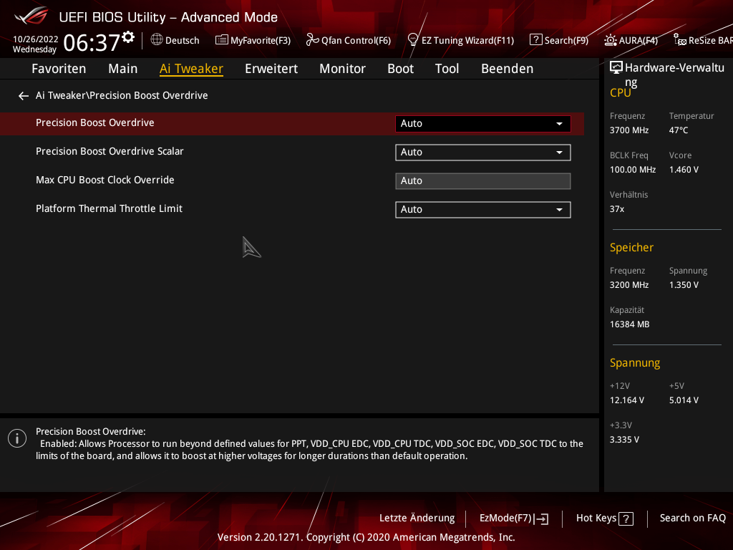This screenshot has height=550, width=733.
Task: Open the Tool tab
Action: pos(447,69)
